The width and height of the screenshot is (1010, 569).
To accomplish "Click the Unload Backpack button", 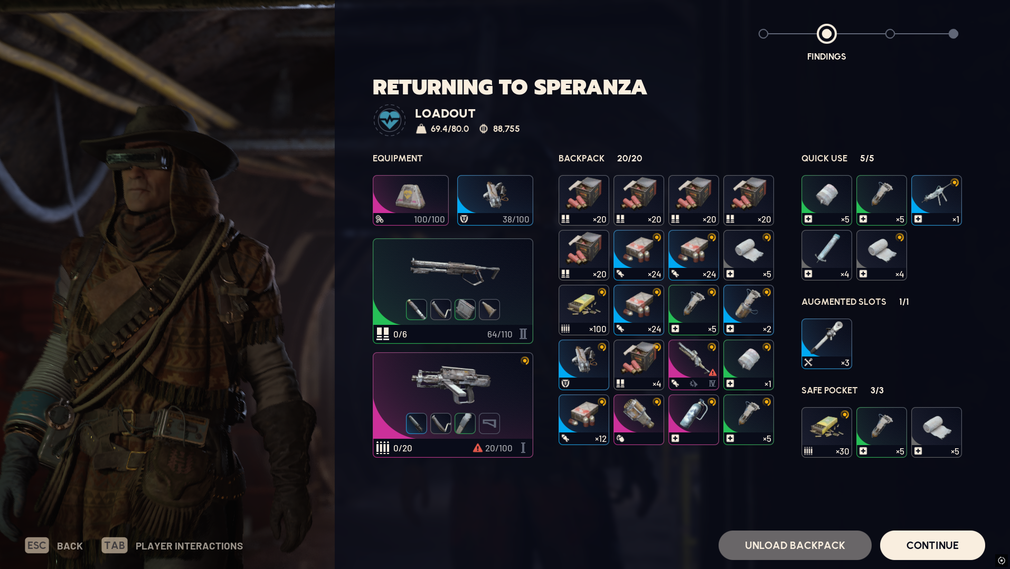I will (x=795, y=545).
